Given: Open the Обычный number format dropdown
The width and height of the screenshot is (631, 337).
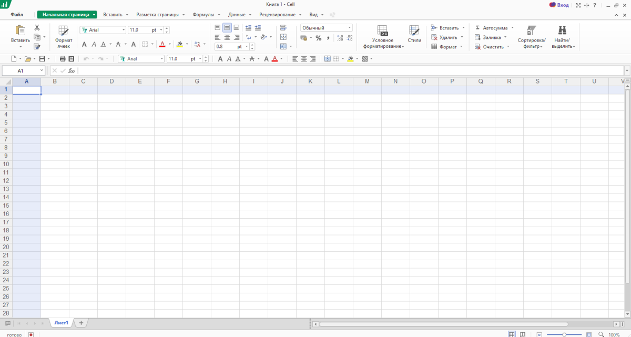Looking at the screenshot, I should (327, 28).
